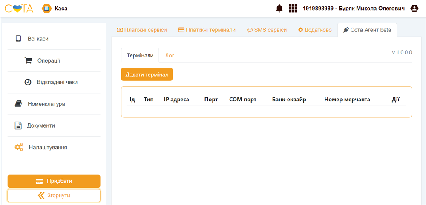Open the Каса hexagon module icon
This screenshot has height=205, width=426.
46,9
